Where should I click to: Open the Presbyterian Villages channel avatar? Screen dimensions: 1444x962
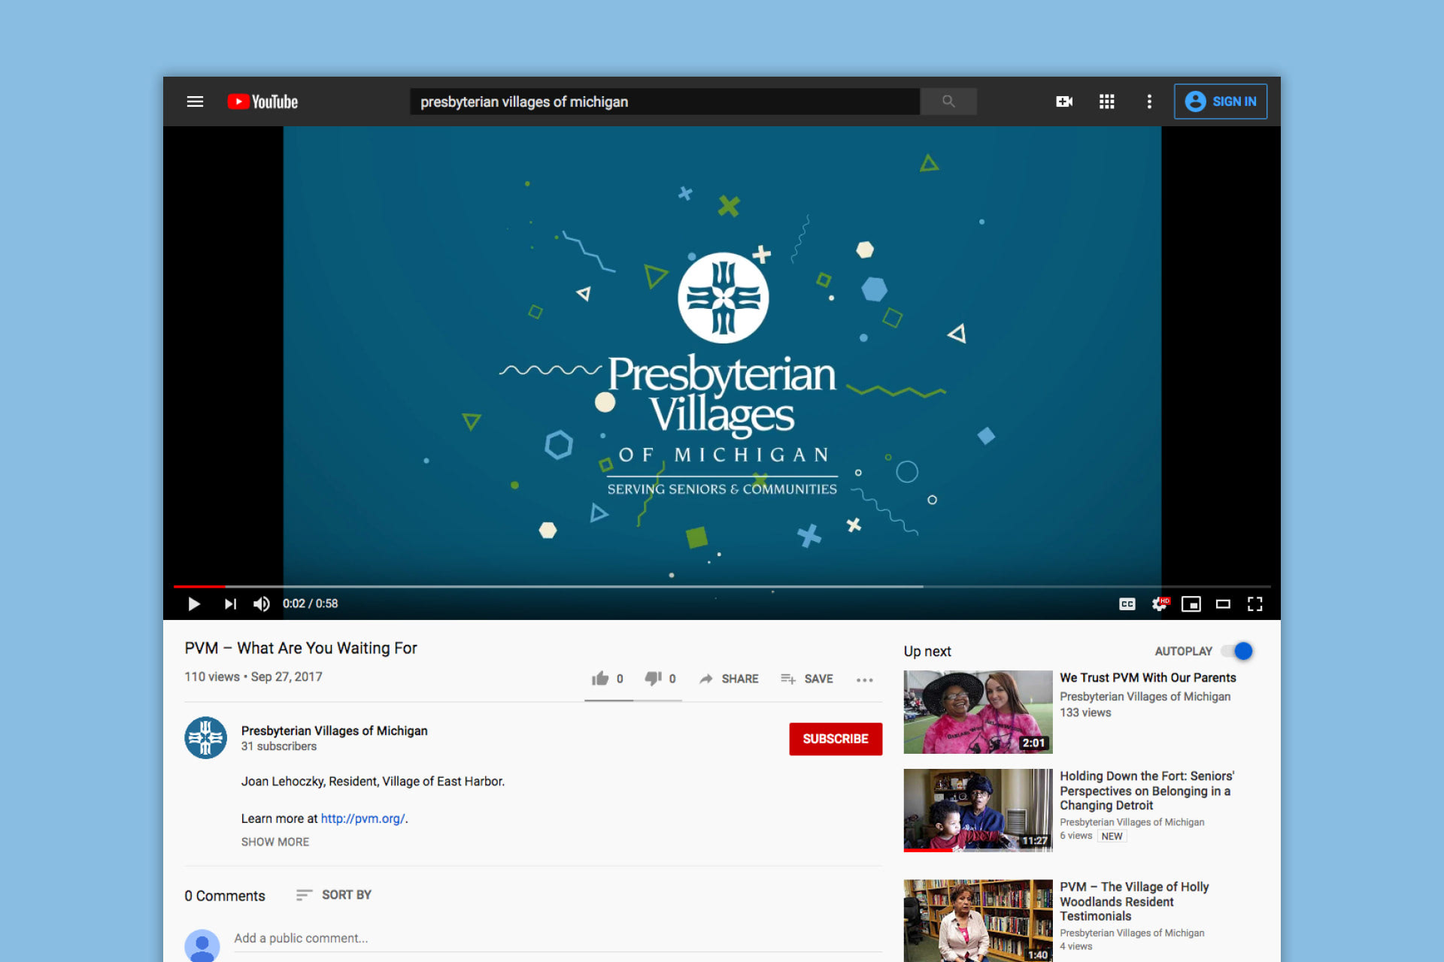(x=205, y=738)
